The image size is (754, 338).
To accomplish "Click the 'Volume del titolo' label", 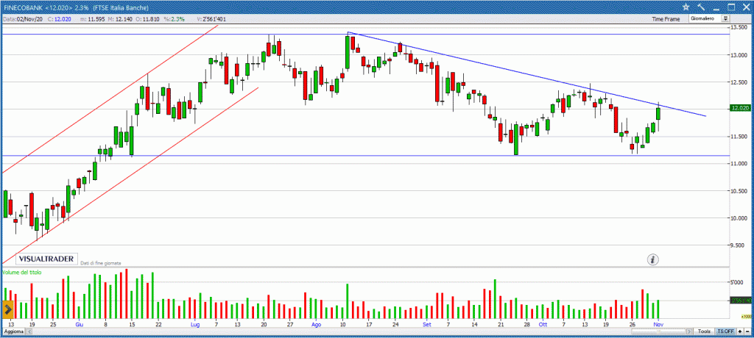I will tap(22, 272).
